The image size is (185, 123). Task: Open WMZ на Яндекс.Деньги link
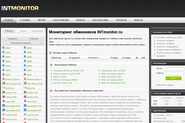113,74
